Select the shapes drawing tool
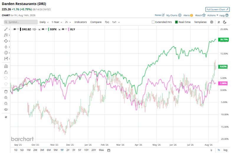The width and height of the screenshot is (232, 155). pos(6,41)
